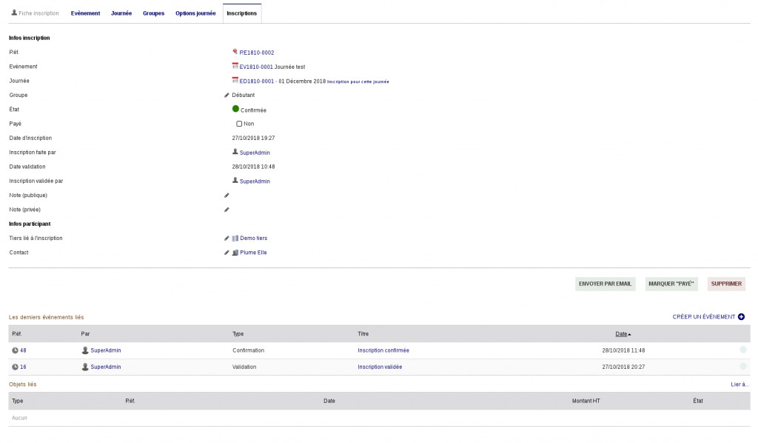Viewport: 758px width, 443px height.
Task: Select the Inscriptions tab
Action: 242,13
